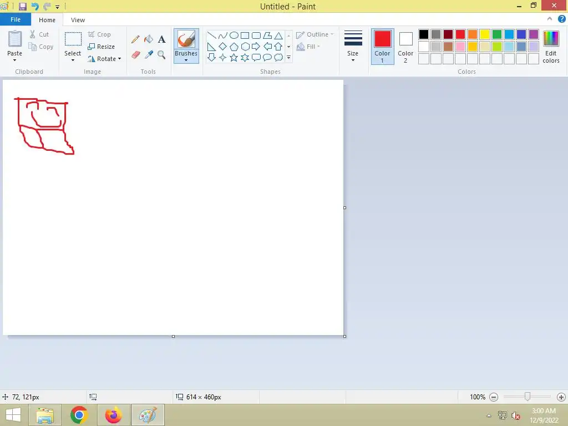Screen dimensions: 568x426
Task: Choose the Triangle shape
Action: (278, 35)
